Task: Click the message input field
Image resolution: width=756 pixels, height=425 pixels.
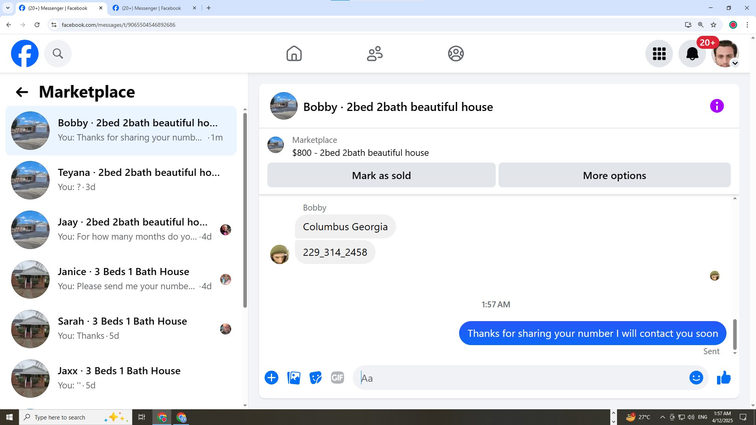Action: (x=522, y=378)
